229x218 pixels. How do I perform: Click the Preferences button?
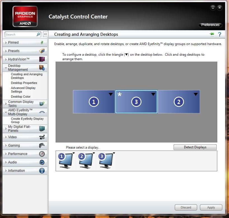pyautogui.click(x=210, y=25)
